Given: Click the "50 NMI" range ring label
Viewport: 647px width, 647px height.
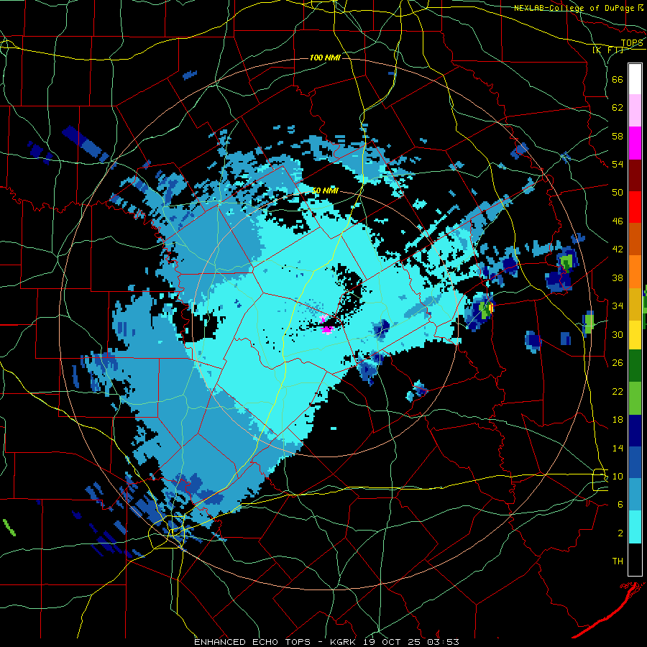Looking at the screenshot, I should point(325,191).
